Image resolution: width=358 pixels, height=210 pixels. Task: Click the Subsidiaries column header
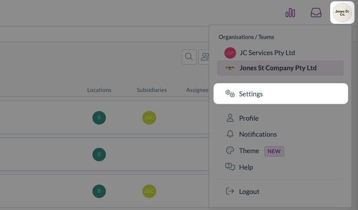(x=151, y=90)
